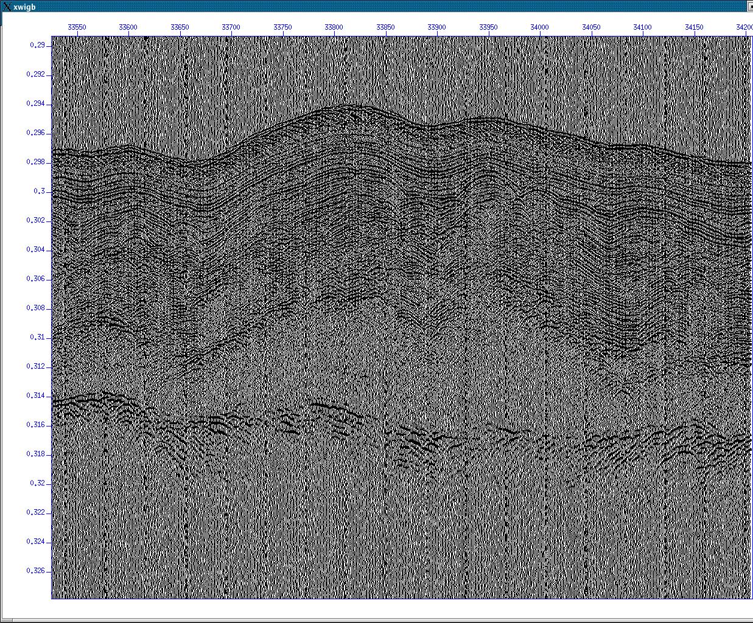Click the window button at title bar right

click(x=750, y=6)
